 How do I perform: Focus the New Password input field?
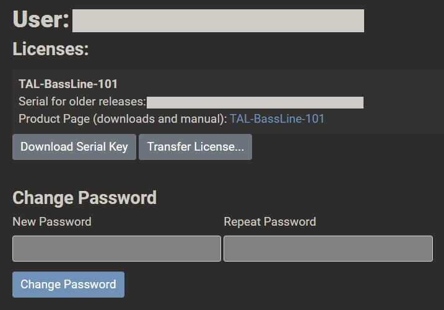pos(116,249)
